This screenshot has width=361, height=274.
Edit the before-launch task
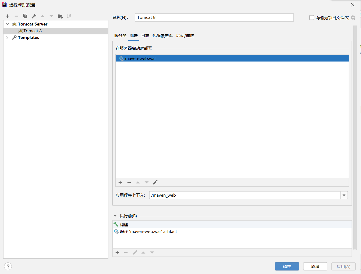pos(135,253)
